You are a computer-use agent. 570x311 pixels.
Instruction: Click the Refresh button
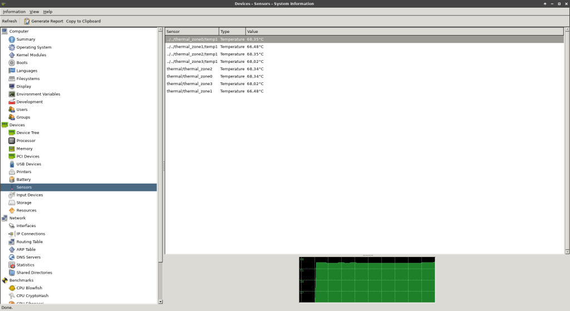pos(9,21)
